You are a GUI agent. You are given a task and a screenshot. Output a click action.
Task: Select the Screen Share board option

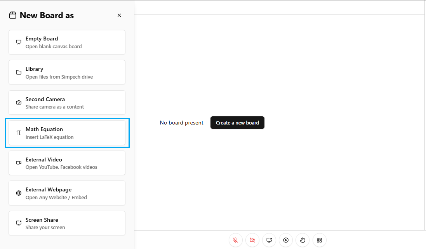point(67,223)
